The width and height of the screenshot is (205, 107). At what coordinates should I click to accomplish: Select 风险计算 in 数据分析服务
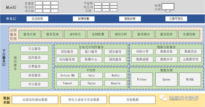(142, 52)
